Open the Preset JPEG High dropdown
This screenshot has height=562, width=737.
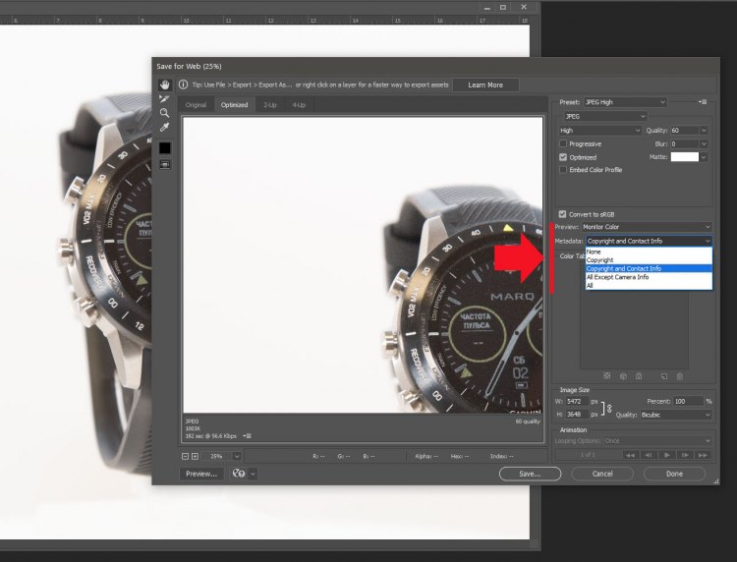pos(625,102)
